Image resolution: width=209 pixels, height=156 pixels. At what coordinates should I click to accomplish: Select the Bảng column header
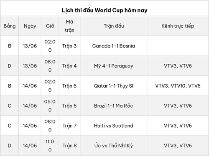(x=10, y=26)
